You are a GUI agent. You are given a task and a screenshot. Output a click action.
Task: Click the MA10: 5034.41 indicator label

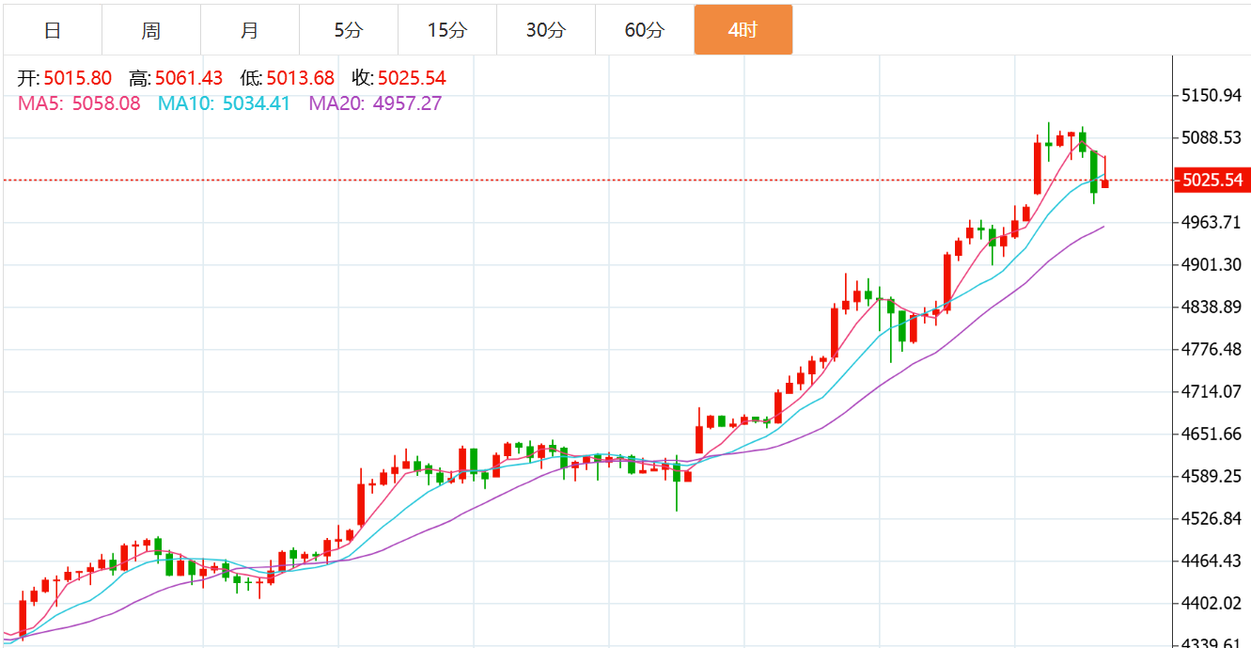click(224, 103)
